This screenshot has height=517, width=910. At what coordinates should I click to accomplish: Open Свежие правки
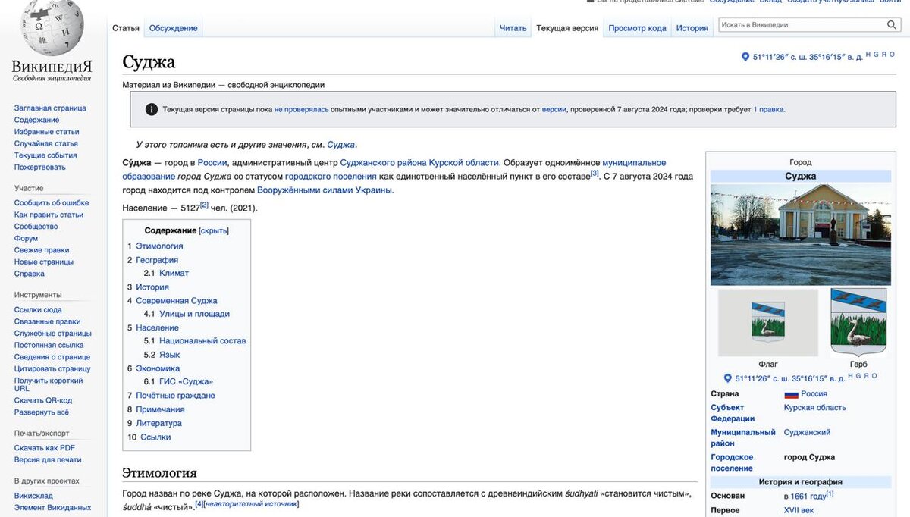42,250
